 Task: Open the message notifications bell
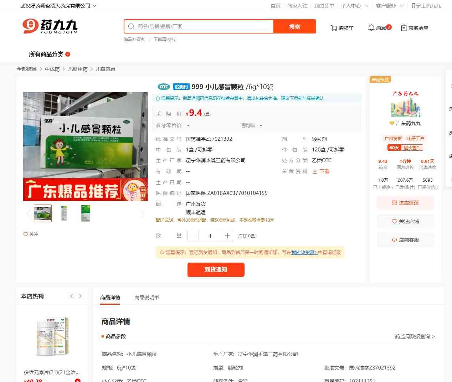[x=371, y=28]
